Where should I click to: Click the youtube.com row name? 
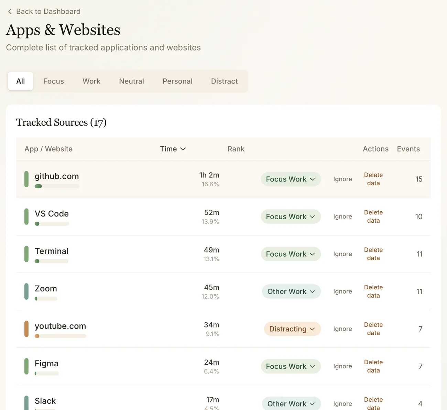[60, 326]
